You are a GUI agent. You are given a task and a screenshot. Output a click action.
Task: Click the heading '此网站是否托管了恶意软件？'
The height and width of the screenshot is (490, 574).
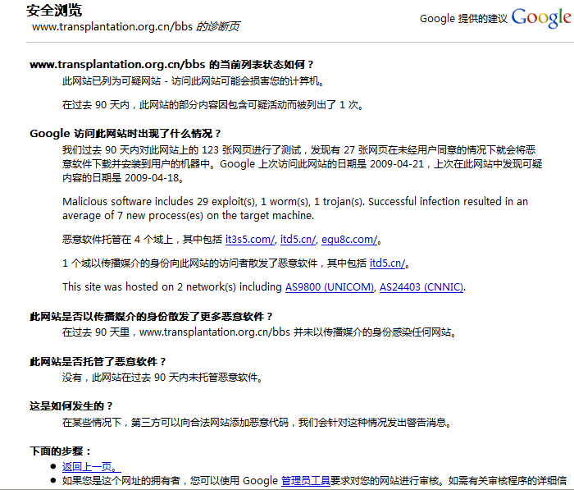tap(98, 362)
